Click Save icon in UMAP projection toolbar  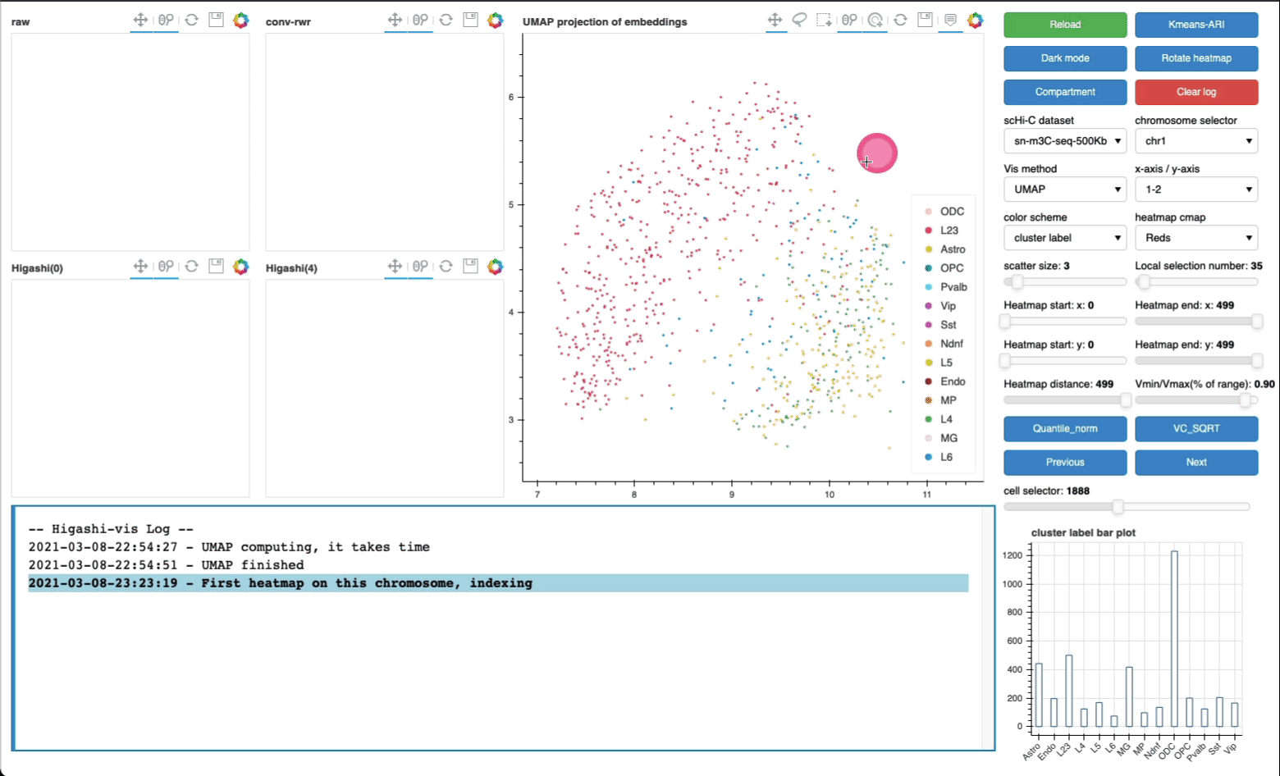point(925,21)
